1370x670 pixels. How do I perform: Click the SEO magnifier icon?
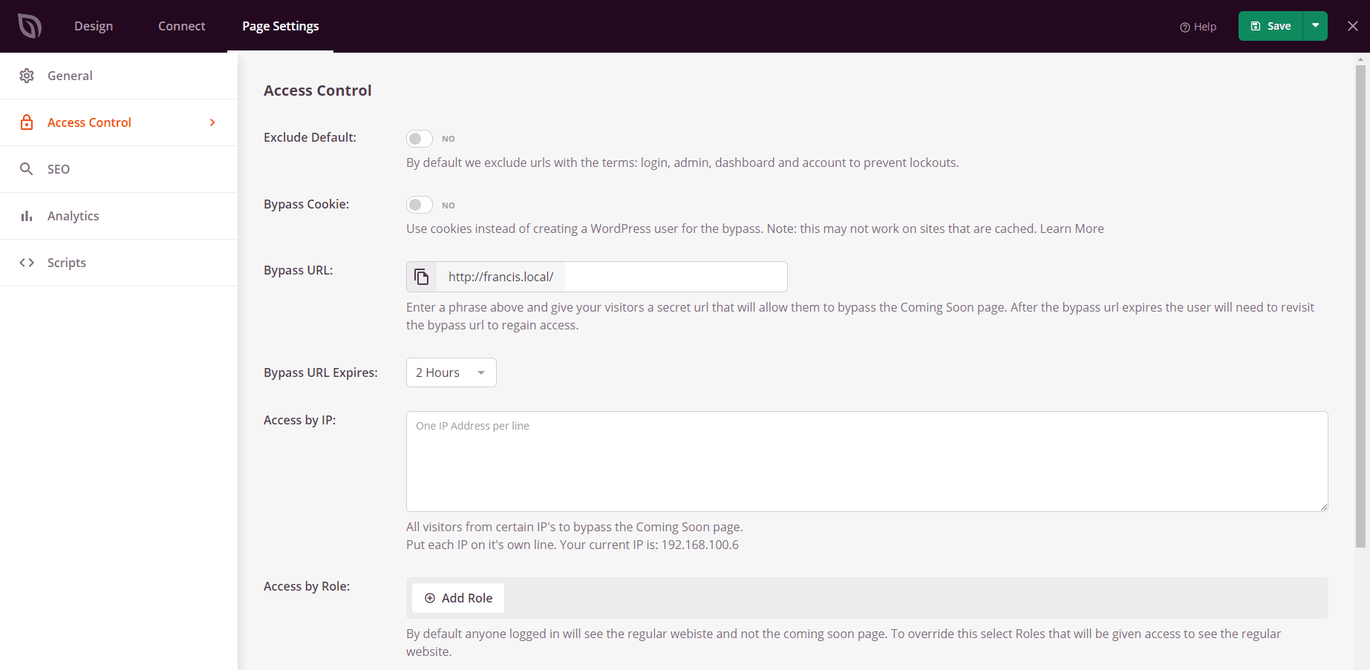pyautogui.click(x=27, y=169)
